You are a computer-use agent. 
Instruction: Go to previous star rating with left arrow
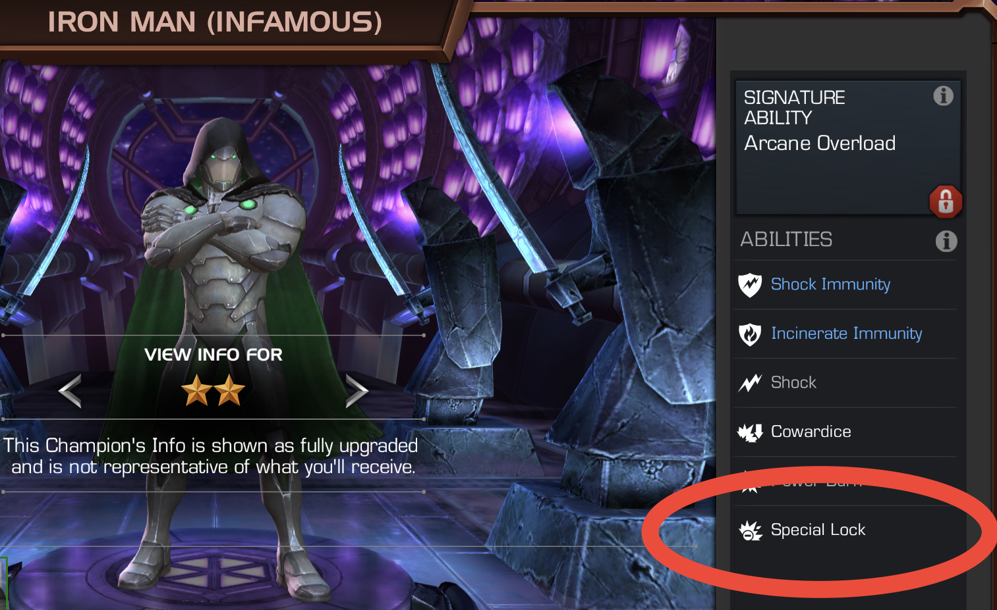coord(70,391)
